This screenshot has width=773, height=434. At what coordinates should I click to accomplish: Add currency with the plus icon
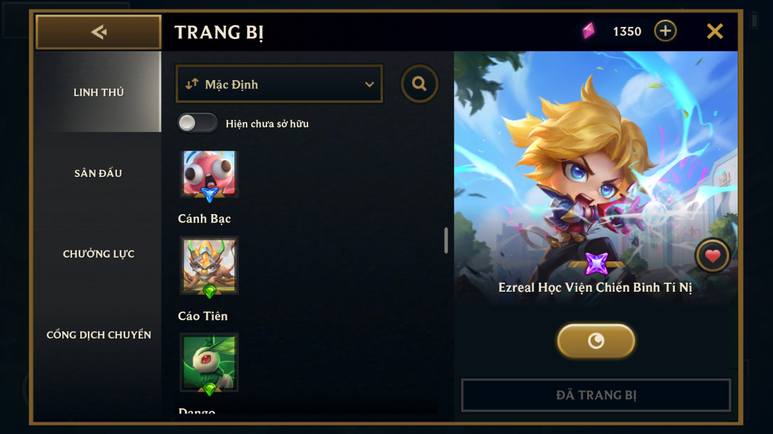pos(665,31)
